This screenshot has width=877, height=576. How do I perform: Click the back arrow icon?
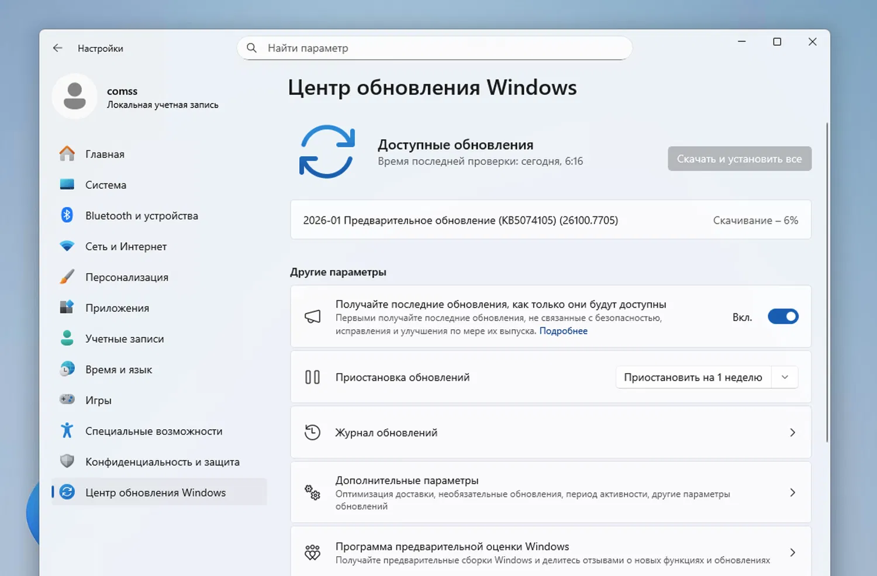point(57,48)
